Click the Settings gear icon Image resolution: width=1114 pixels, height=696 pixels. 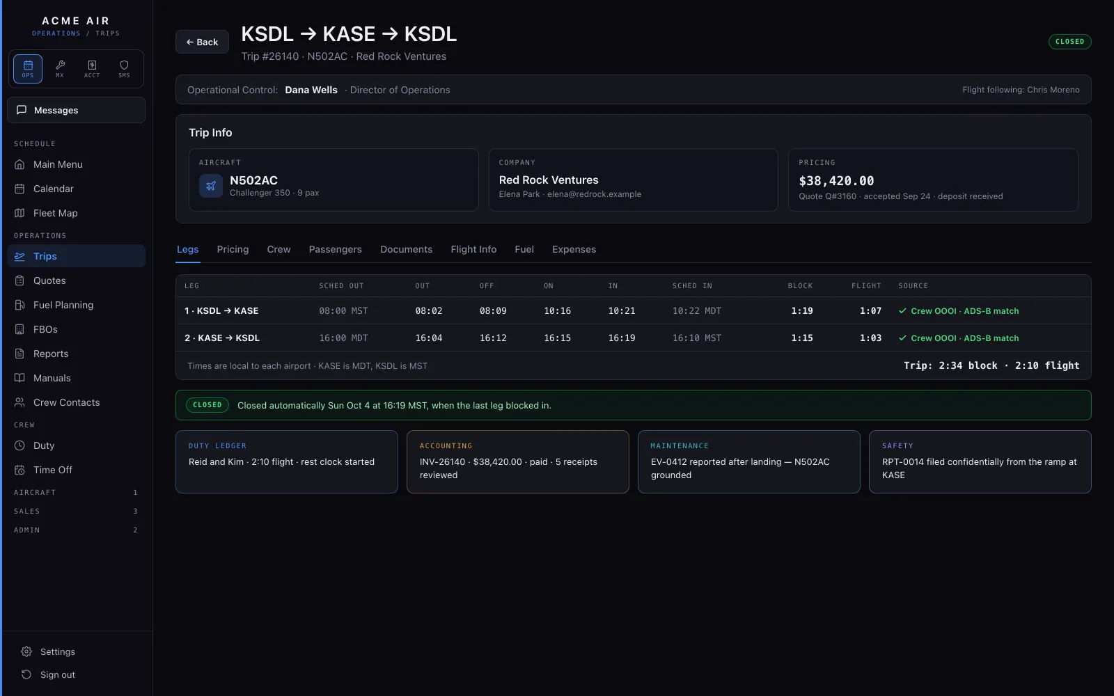[26, 651]
